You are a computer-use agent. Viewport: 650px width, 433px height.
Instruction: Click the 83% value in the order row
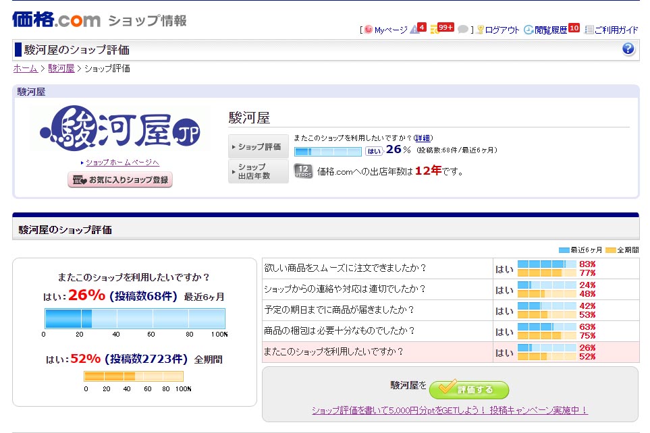(587, 264)
